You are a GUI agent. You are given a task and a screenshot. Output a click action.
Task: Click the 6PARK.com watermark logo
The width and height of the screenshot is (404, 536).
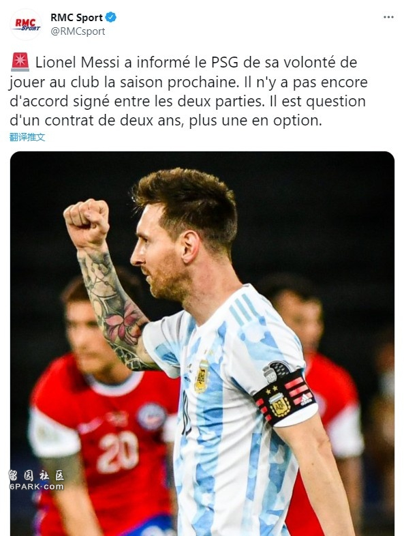(36, 480)
